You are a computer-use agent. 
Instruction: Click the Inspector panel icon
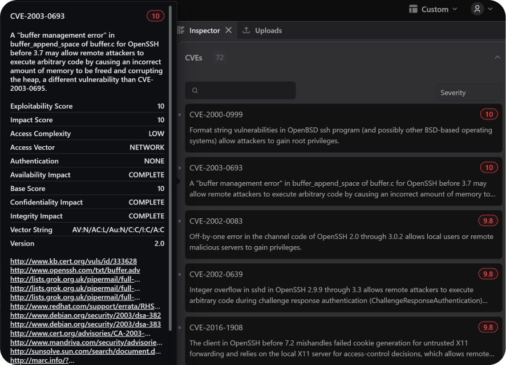tap(181, 30)
